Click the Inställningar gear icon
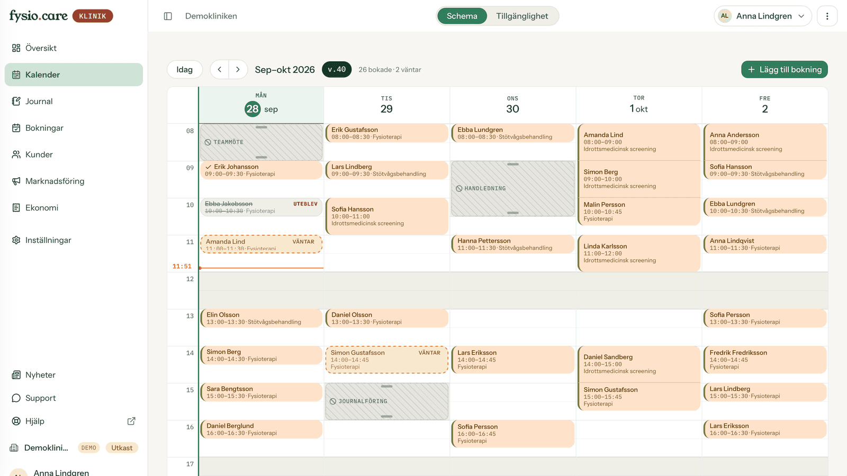Screen dimensions: 847x476 (16, 240)
